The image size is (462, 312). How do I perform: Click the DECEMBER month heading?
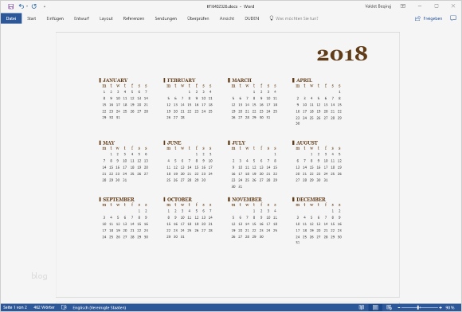(311, 199)
